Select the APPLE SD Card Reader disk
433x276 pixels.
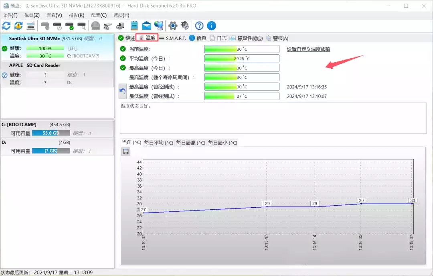(35, 65)
